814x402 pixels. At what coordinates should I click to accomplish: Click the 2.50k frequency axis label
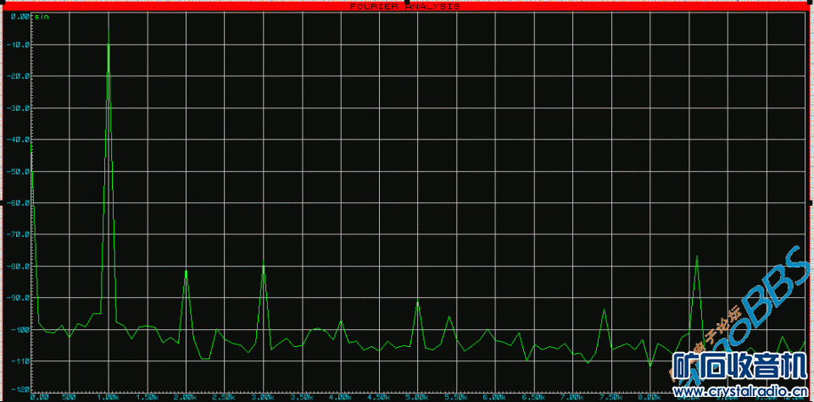point(224,397)
